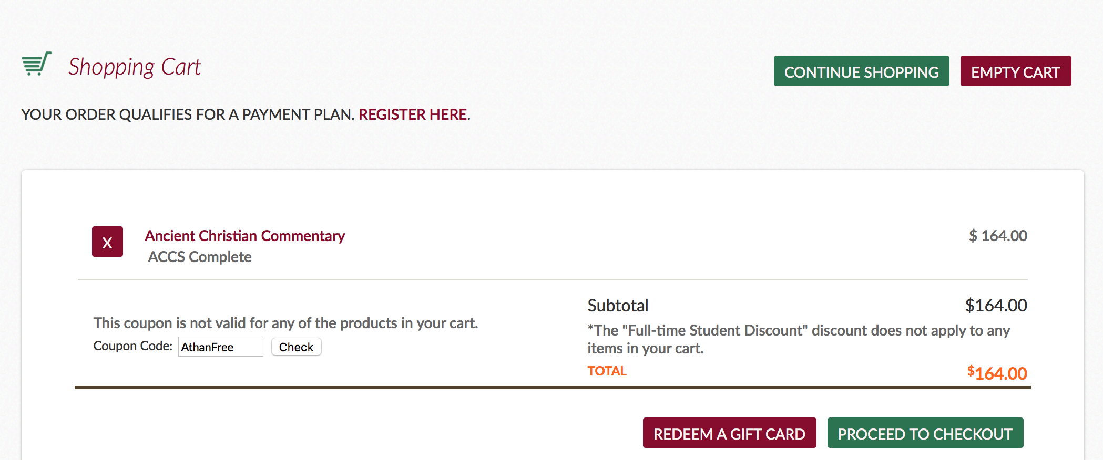This screenshot has width=1103, height=460.
Task: Click the Coupon Code label text
Action: 133,346
